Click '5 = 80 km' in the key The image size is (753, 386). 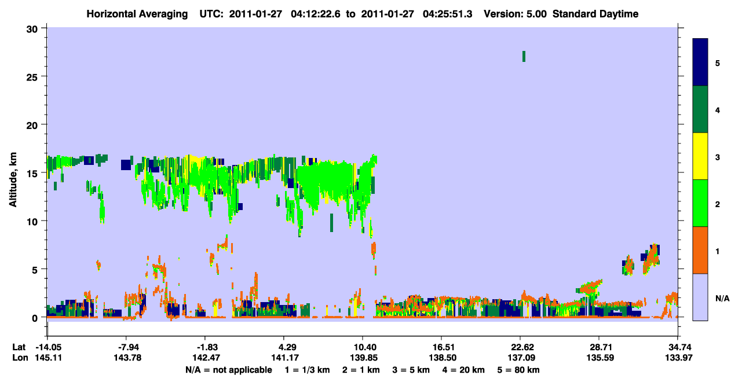pos(517,370)
